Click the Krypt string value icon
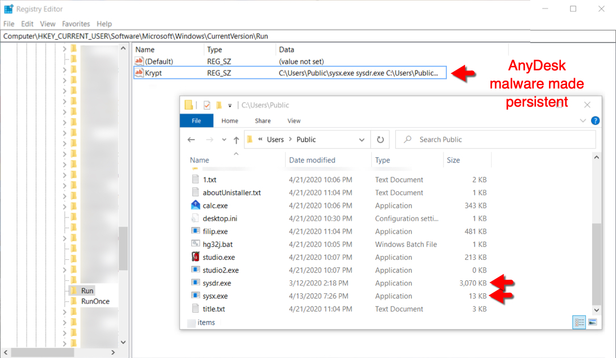The image size is (616, 358). [x=139, y=73]
